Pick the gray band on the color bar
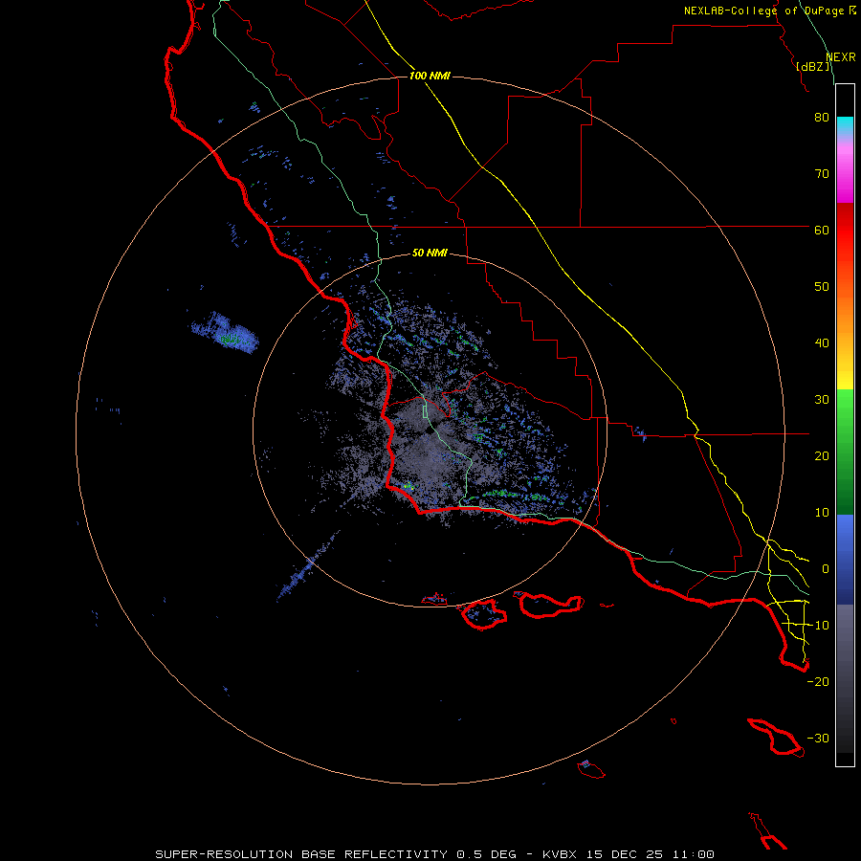 (x=845, y=678)
